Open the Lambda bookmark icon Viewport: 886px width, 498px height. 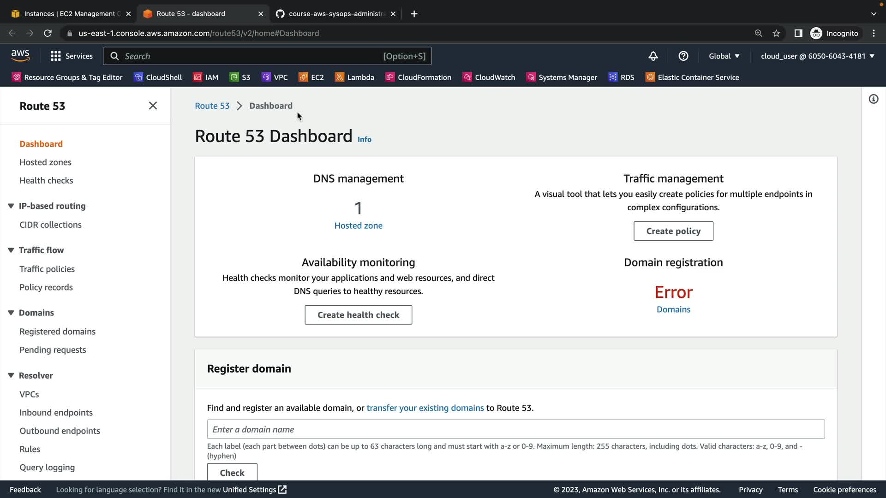coord(340,77)
